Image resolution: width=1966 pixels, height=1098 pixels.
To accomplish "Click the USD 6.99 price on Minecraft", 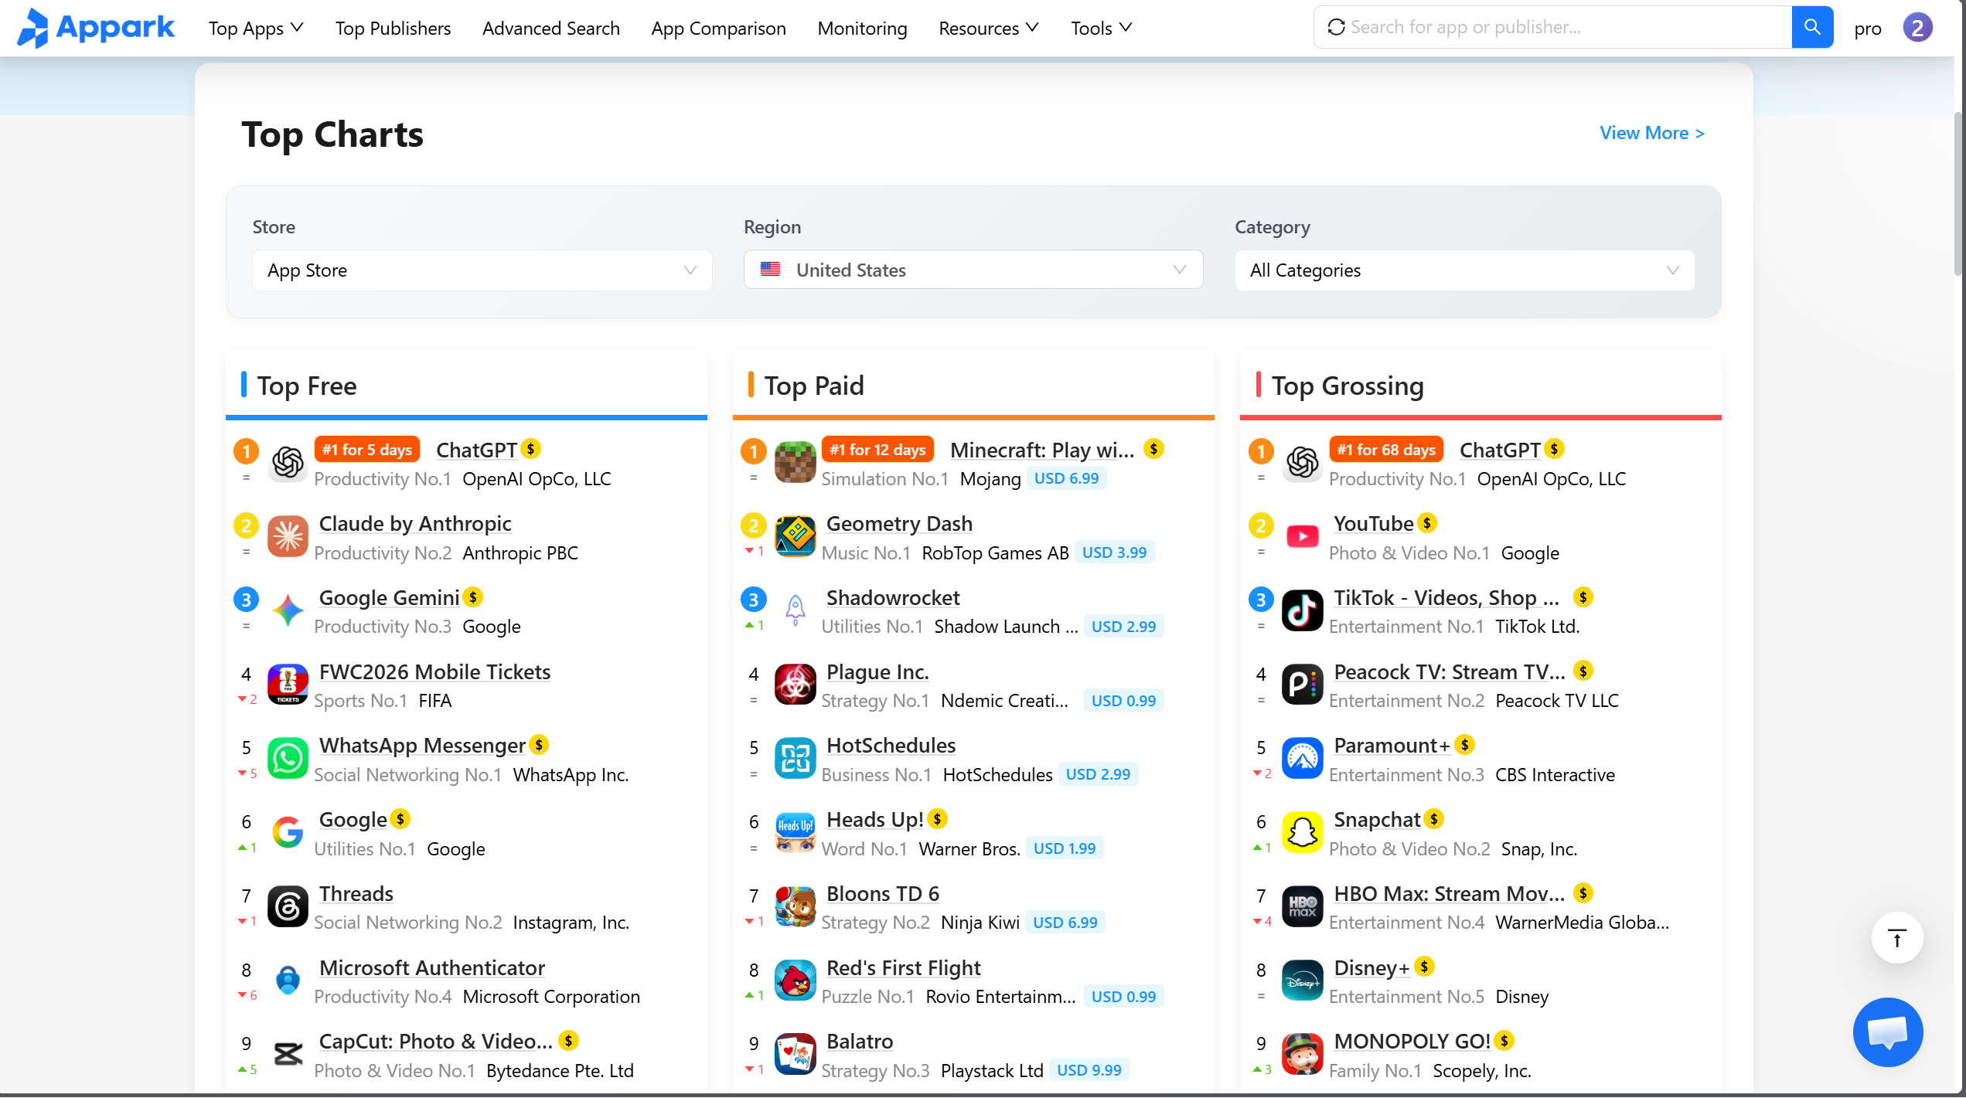I will [x=1067, y=478].
